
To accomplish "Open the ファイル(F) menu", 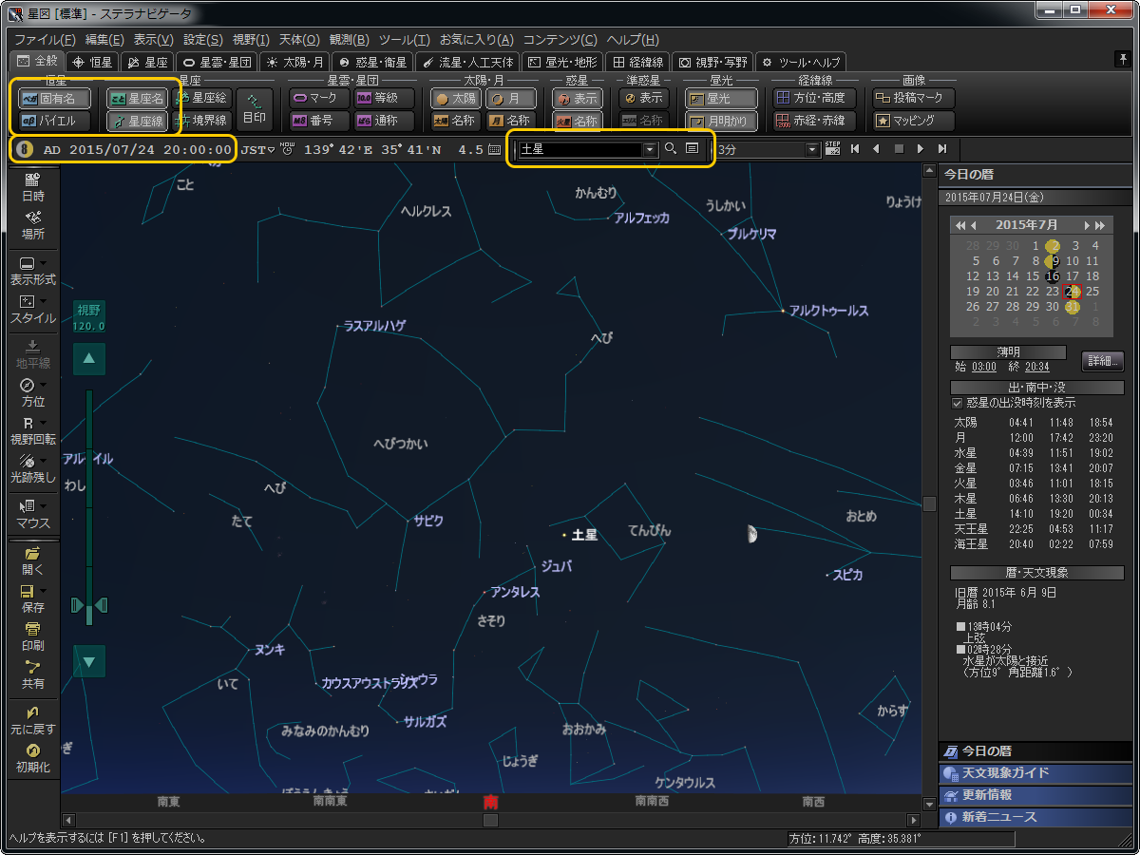I will (45, 40).
